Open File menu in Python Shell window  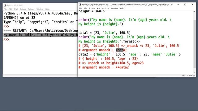coord(5,9)
